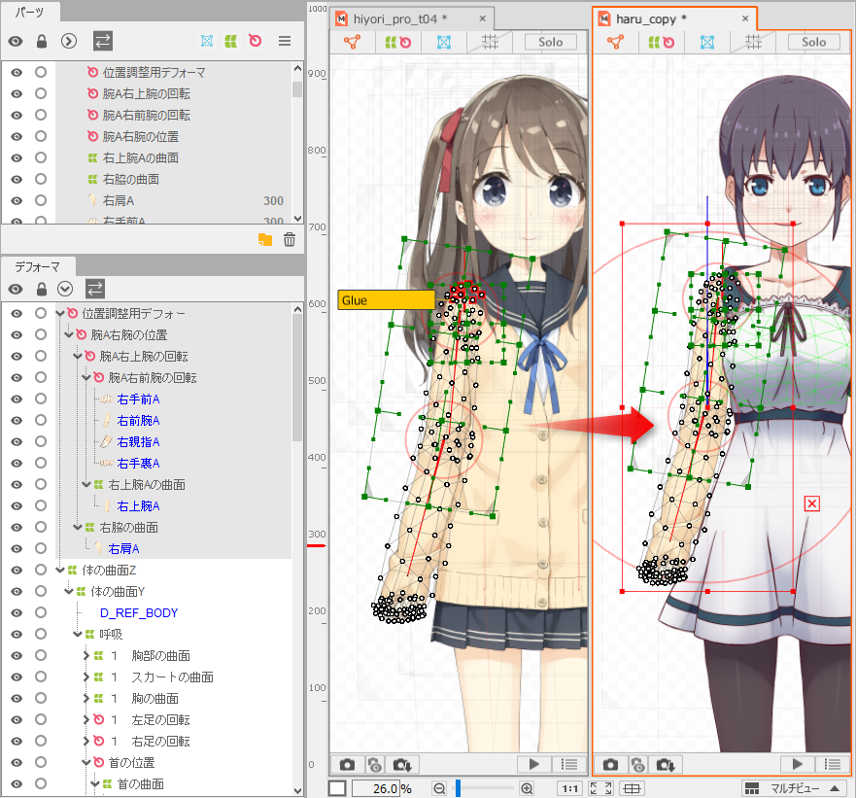Click fit-to-screen expand icon in zoom bar
Image resolution: width=856 pixels, height=798 pixels.
tap(601, 788)
